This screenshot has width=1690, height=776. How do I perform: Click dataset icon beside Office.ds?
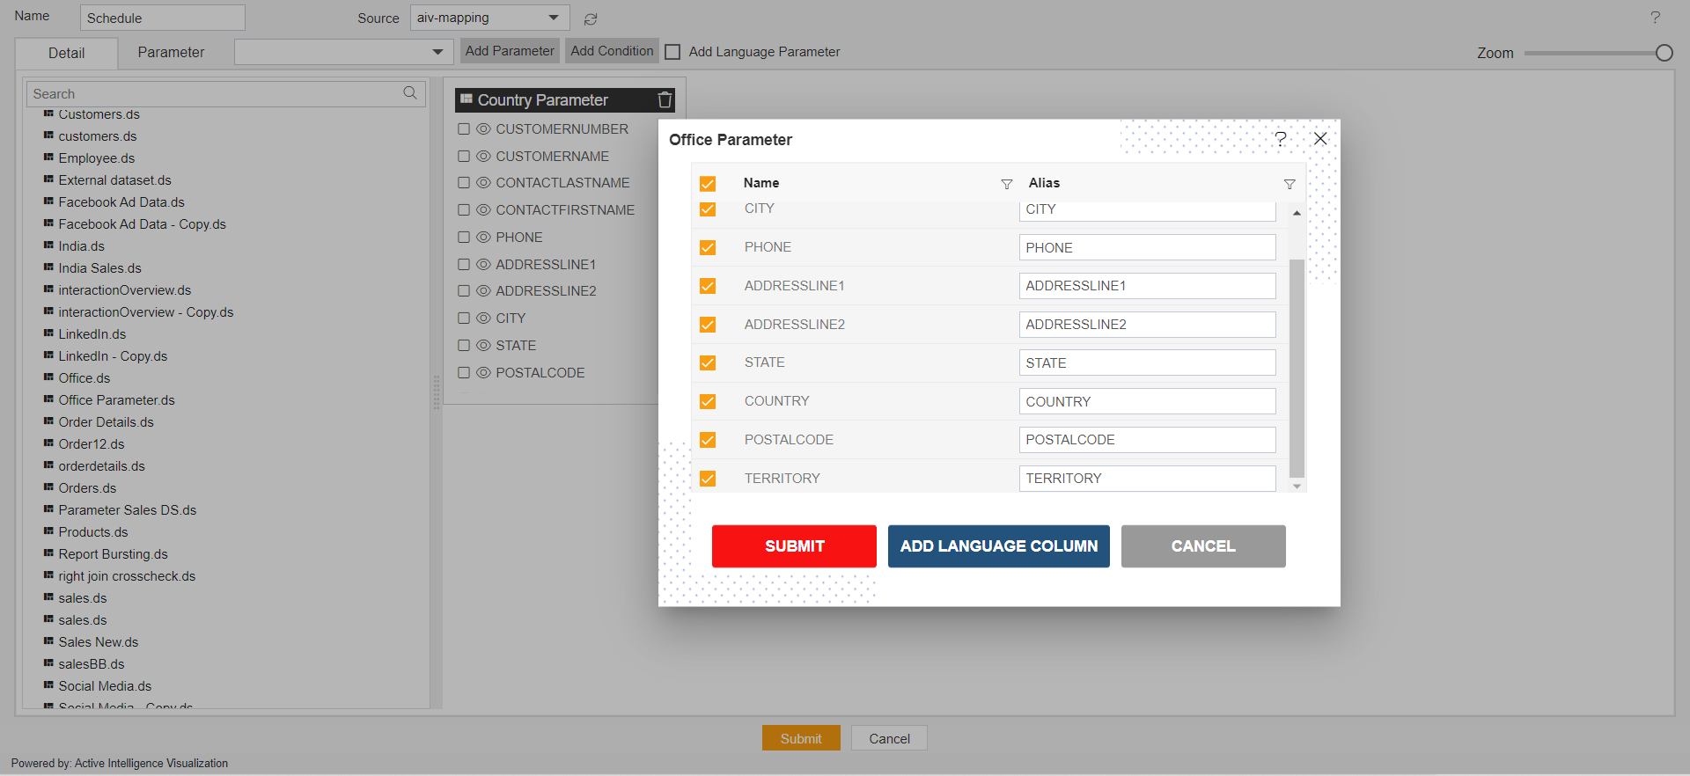(x=48, y=377)
